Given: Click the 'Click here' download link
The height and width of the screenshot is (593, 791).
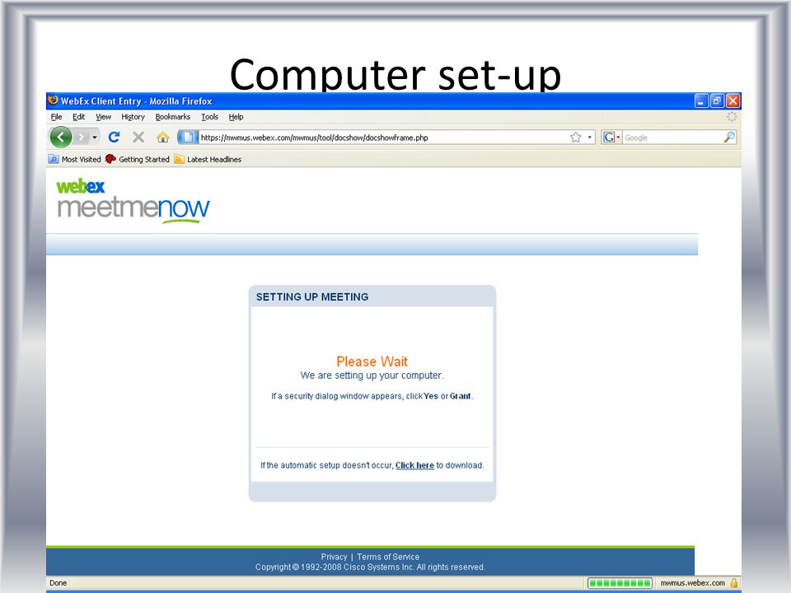Looking at the screenshot, I should (x=414, y=465).
